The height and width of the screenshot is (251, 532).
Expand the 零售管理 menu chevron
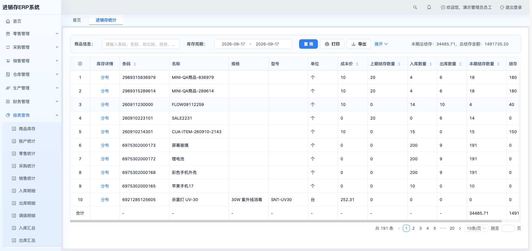click(57, 34)
